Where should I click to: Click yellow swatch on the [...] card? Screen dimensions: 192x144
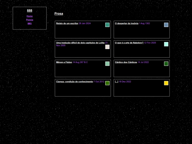point(166,83)
